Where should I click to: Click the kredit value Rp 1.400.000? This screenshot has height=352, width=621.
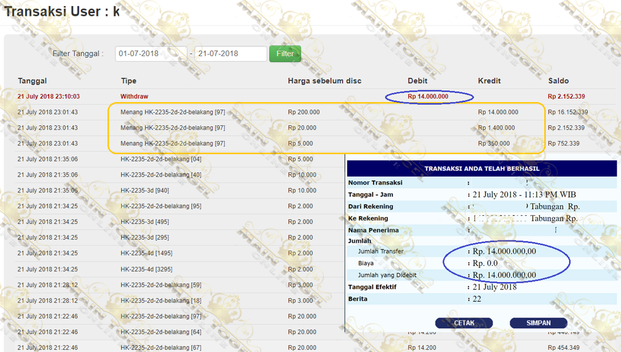(x=496, y=128)
